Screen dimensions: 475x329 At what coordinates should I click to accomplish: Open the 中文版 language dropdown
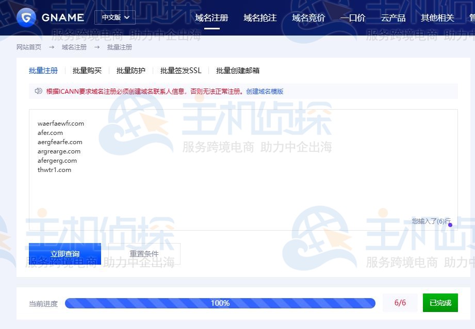115,18
